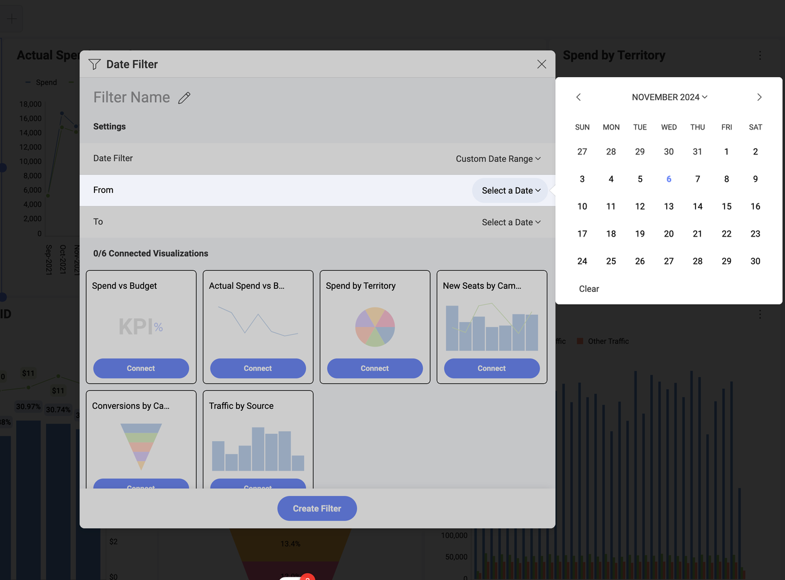This screenshot has width=785, height=580.
Task: Connect the New Seats by Campaign visualization
Action: tap(492, 368)
